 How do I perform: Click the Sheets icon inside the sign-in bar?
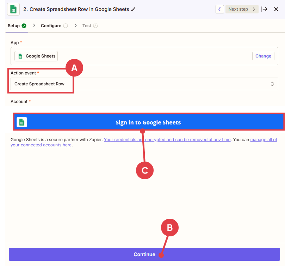pos(22,122)
